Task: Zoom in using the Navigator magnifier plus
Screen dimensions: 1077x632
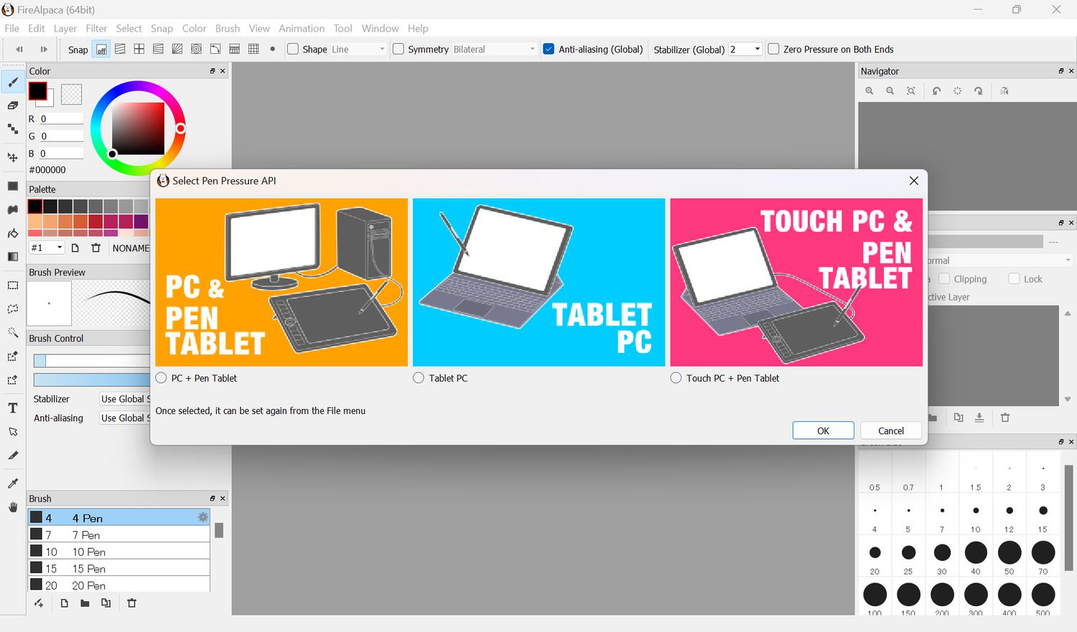Action: [x=869, y=91]
